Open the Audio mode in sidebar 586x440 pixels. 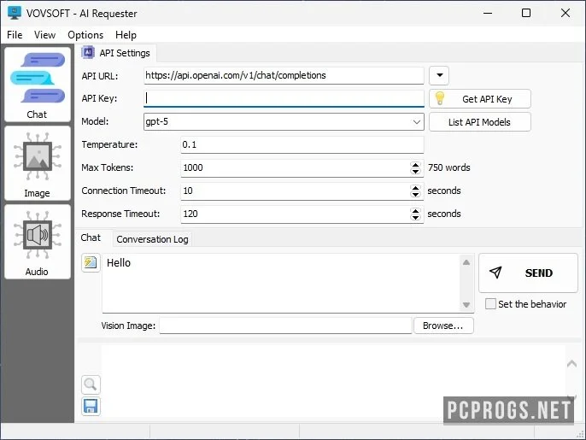point(38,242)
